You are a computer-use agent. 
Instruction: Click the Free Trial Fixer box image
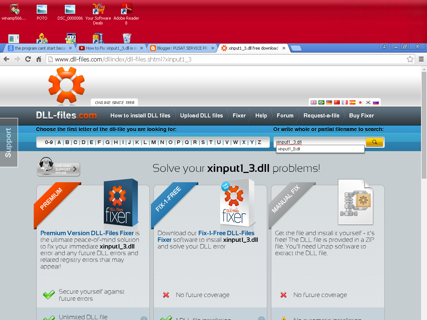[238, 203]
